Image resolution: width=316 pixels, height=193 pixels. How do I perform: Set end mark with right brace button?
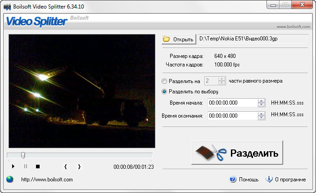click(x=79, y=167)
